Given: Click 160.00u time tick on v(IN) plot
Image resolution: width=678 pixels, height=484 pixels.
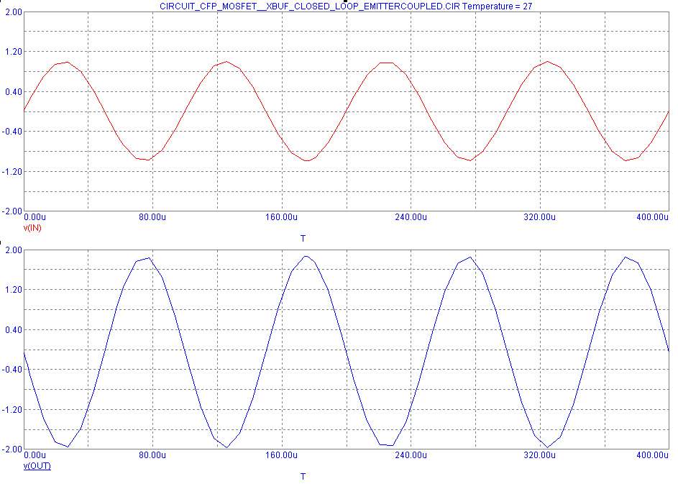Looking at the screenshot, I should tap(281, 216).
